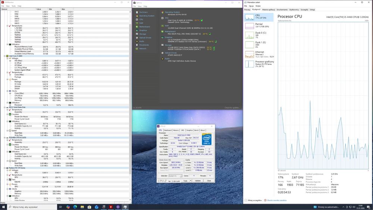
Task: Switch to Historia aplikacji tab in Task Manager
Action: pyautogui.click(x=269, y=10)
